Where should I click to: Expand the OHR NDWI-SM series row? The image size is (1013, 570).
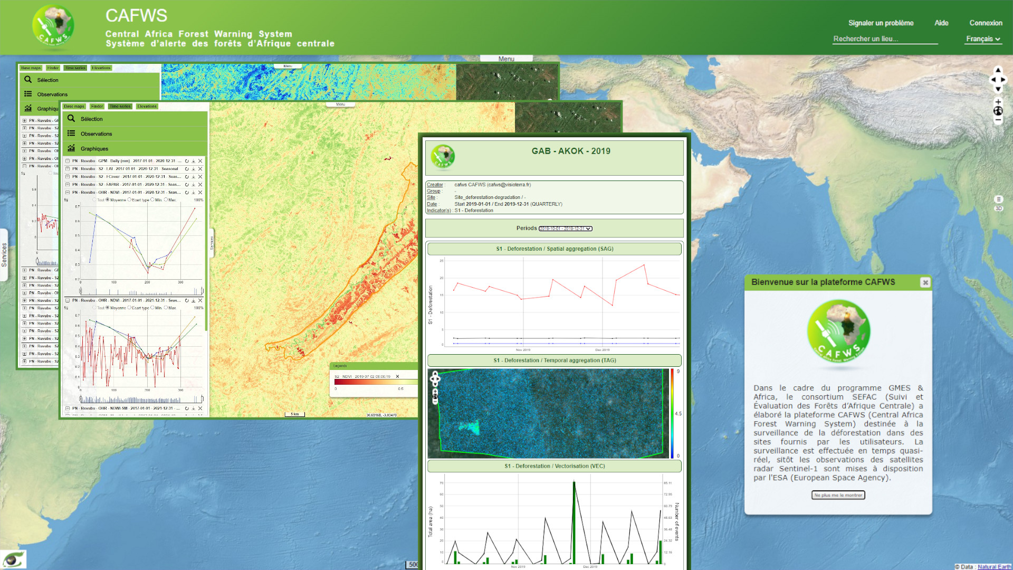(68, 408)
